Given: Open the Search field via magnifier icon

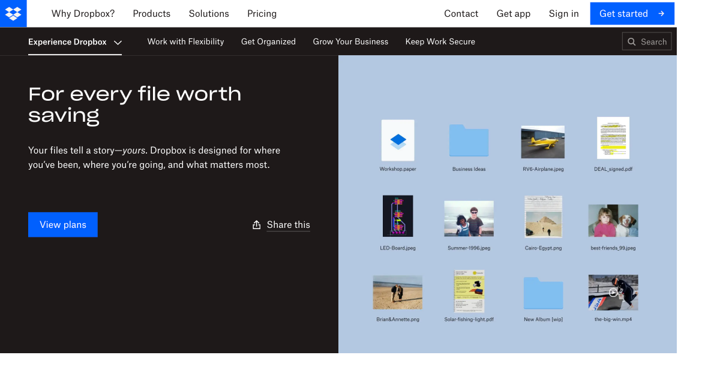Looking at the screenshot, I should click(x=631, y=41).
